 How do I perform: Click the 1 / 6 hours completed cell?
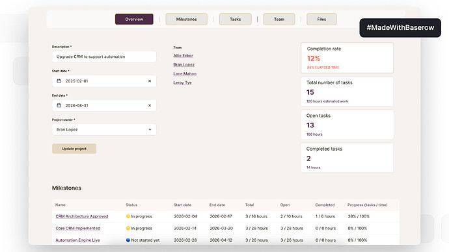325,216
